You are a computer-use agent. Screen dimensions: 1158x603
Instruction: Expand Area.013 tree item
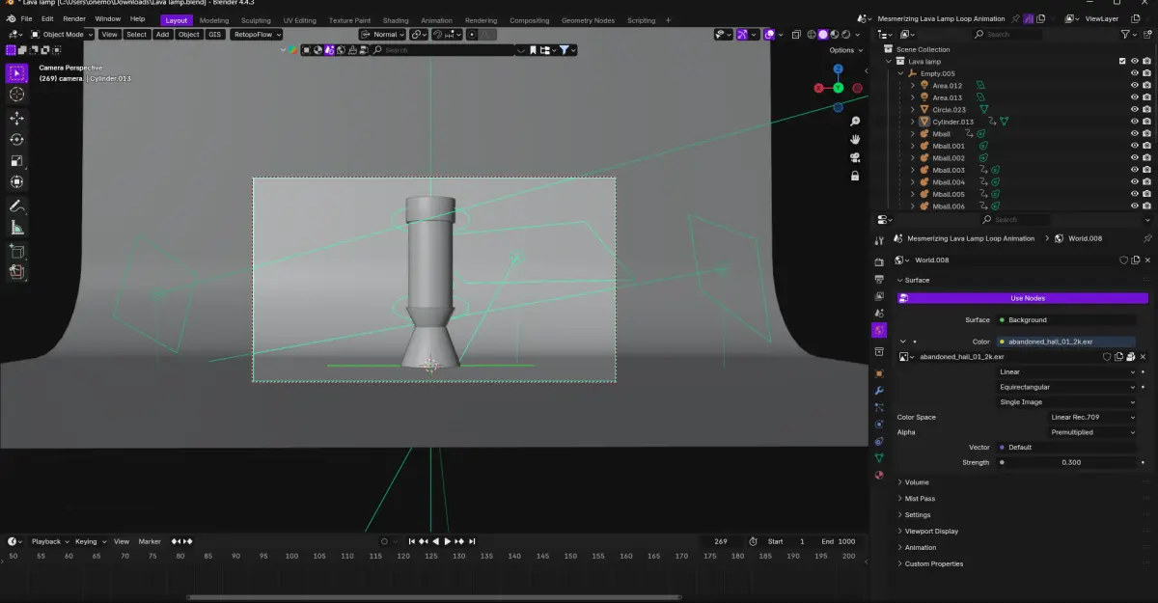point(912,97)
